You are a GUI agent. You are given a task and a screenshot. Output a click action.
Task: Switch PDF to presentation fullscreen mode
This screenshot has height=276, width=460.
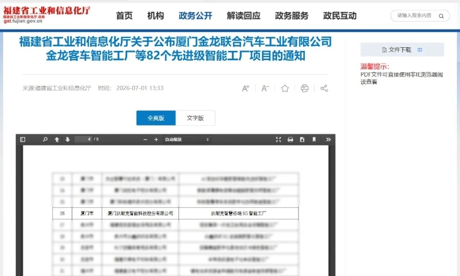pyautogui.click(x=278, y=140)
